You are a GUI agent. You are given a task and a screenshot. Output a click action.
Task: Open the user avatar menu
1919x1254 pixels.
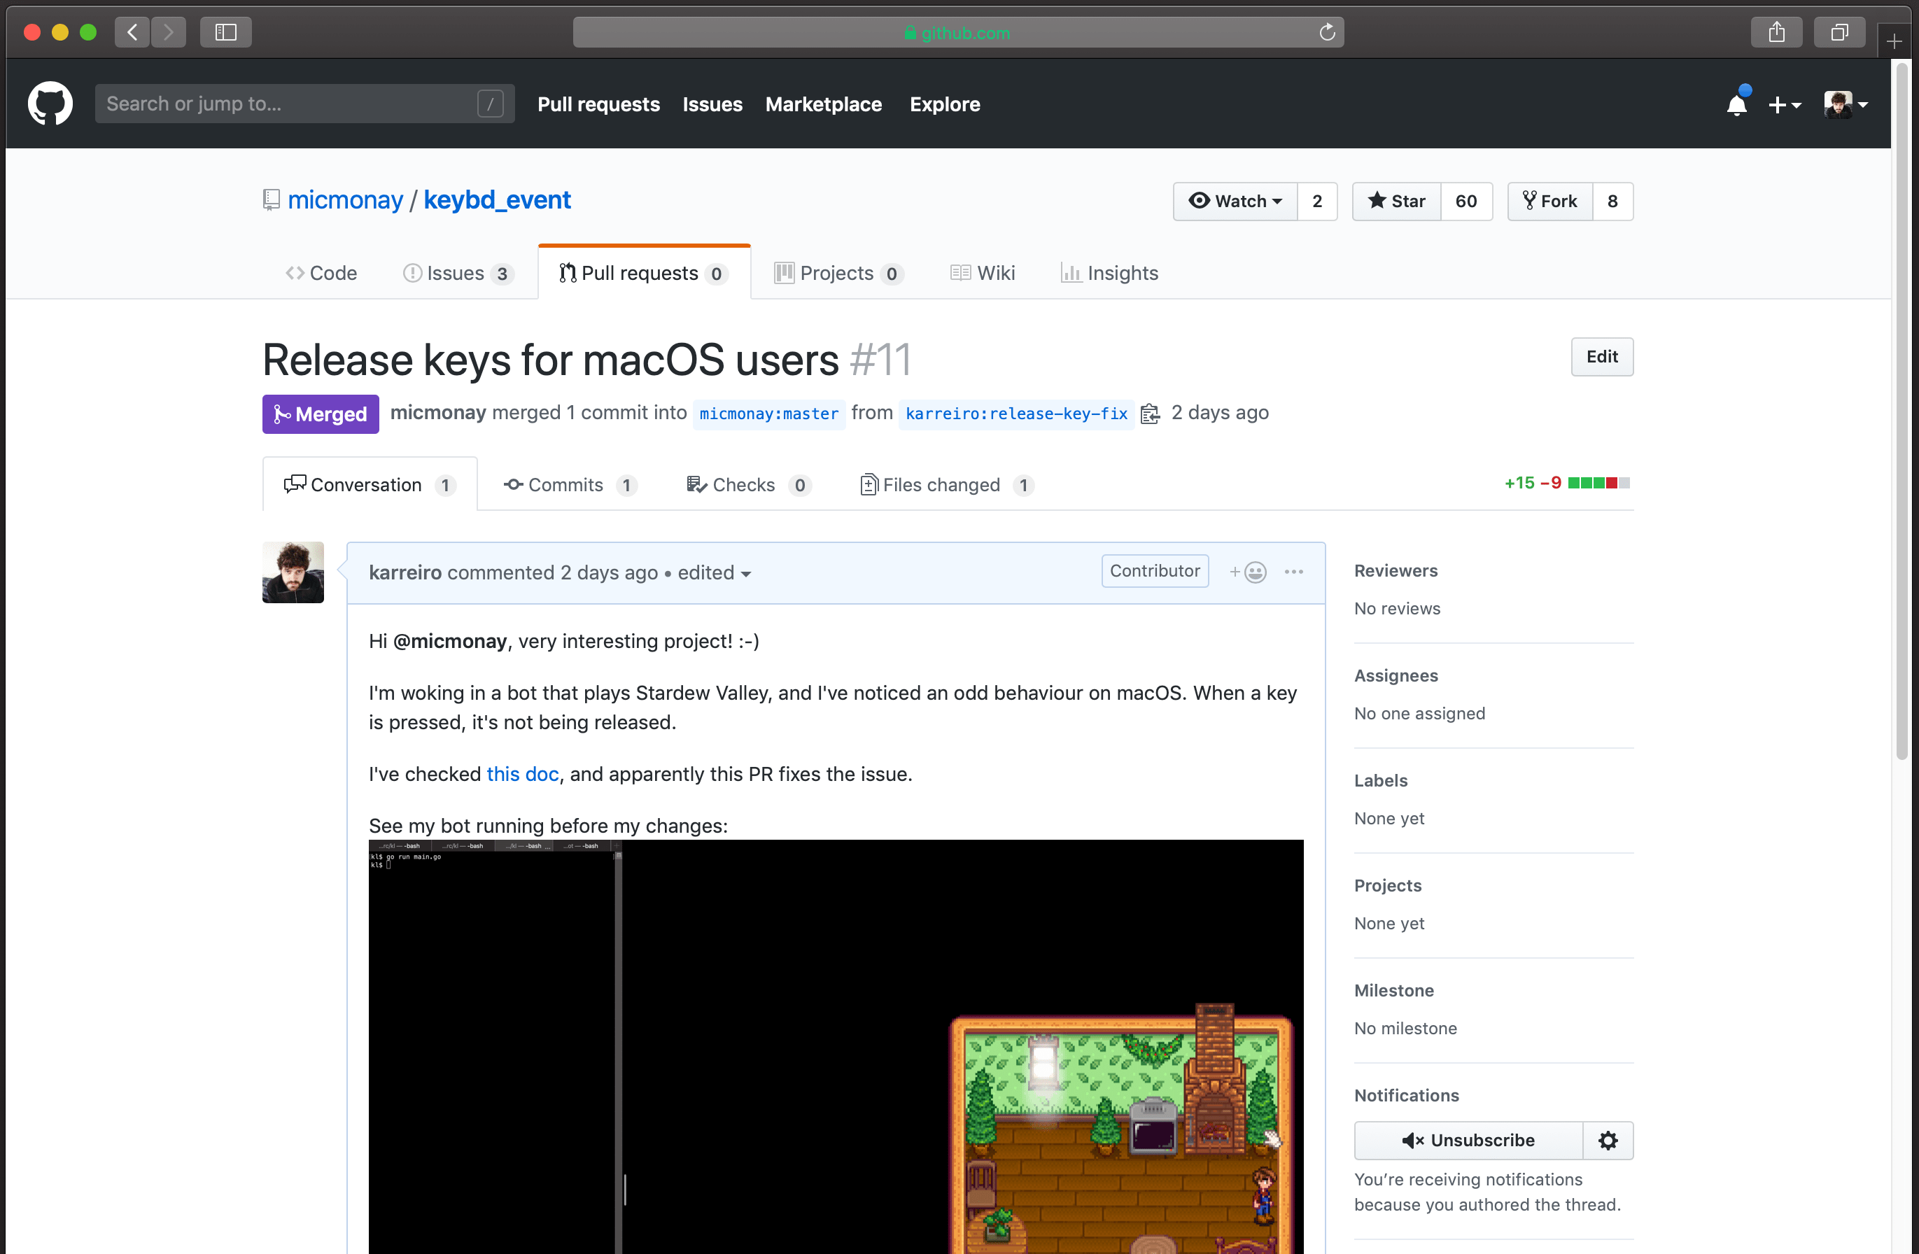(x=1846, y=104)
